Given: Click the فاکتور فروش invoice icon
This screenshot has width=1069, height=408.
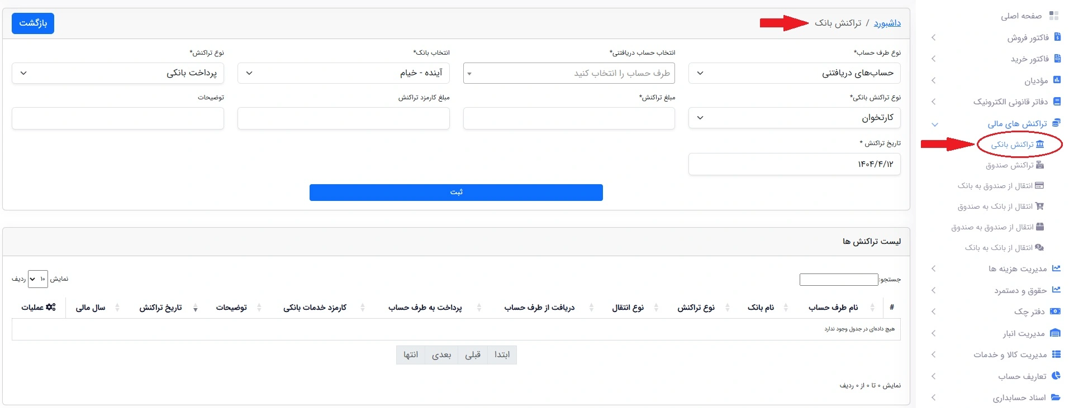Looking at the screenshot, I should click(x=1057, y=37).
